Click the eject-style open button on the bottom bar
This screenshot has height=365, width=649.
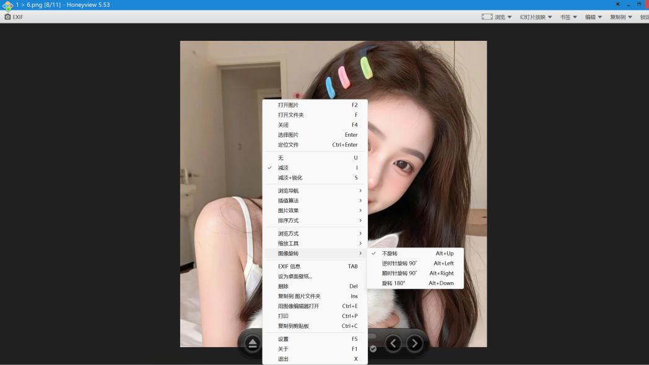tap(252, 342)
